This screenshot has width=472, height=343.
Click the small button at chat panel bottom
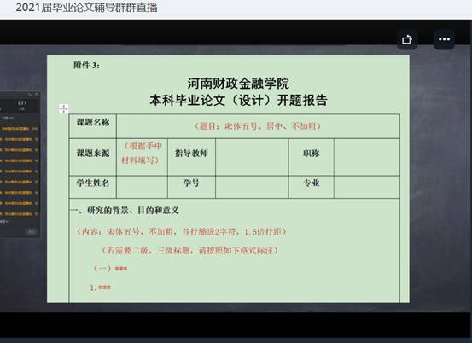[x=31, y=232]
